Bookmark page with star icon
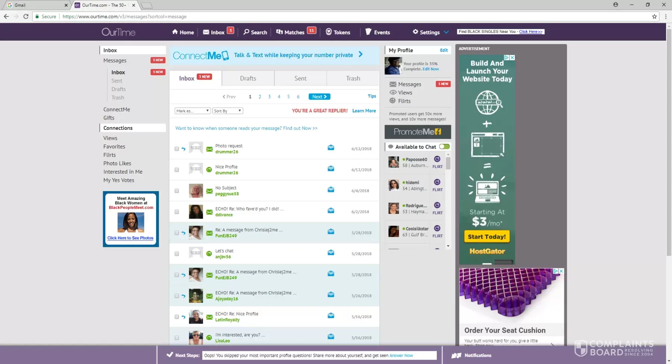 654,16
